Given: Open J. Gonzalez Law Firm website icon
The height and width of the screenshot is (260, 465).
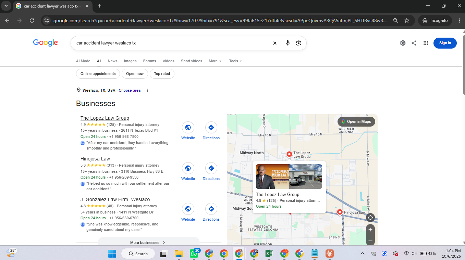Looking at the screenshot, I should (188, 209).
